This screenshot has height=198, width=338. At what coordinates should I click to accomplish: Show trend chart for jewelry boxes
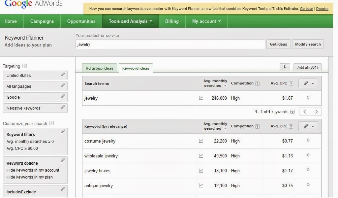coord(201,171)
